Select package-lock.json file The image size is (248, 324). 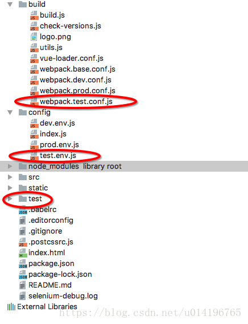[60, 275]
